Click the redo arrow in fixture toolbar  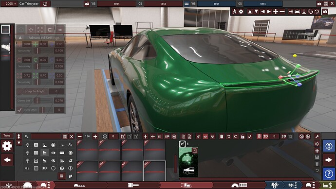(236, 137)
